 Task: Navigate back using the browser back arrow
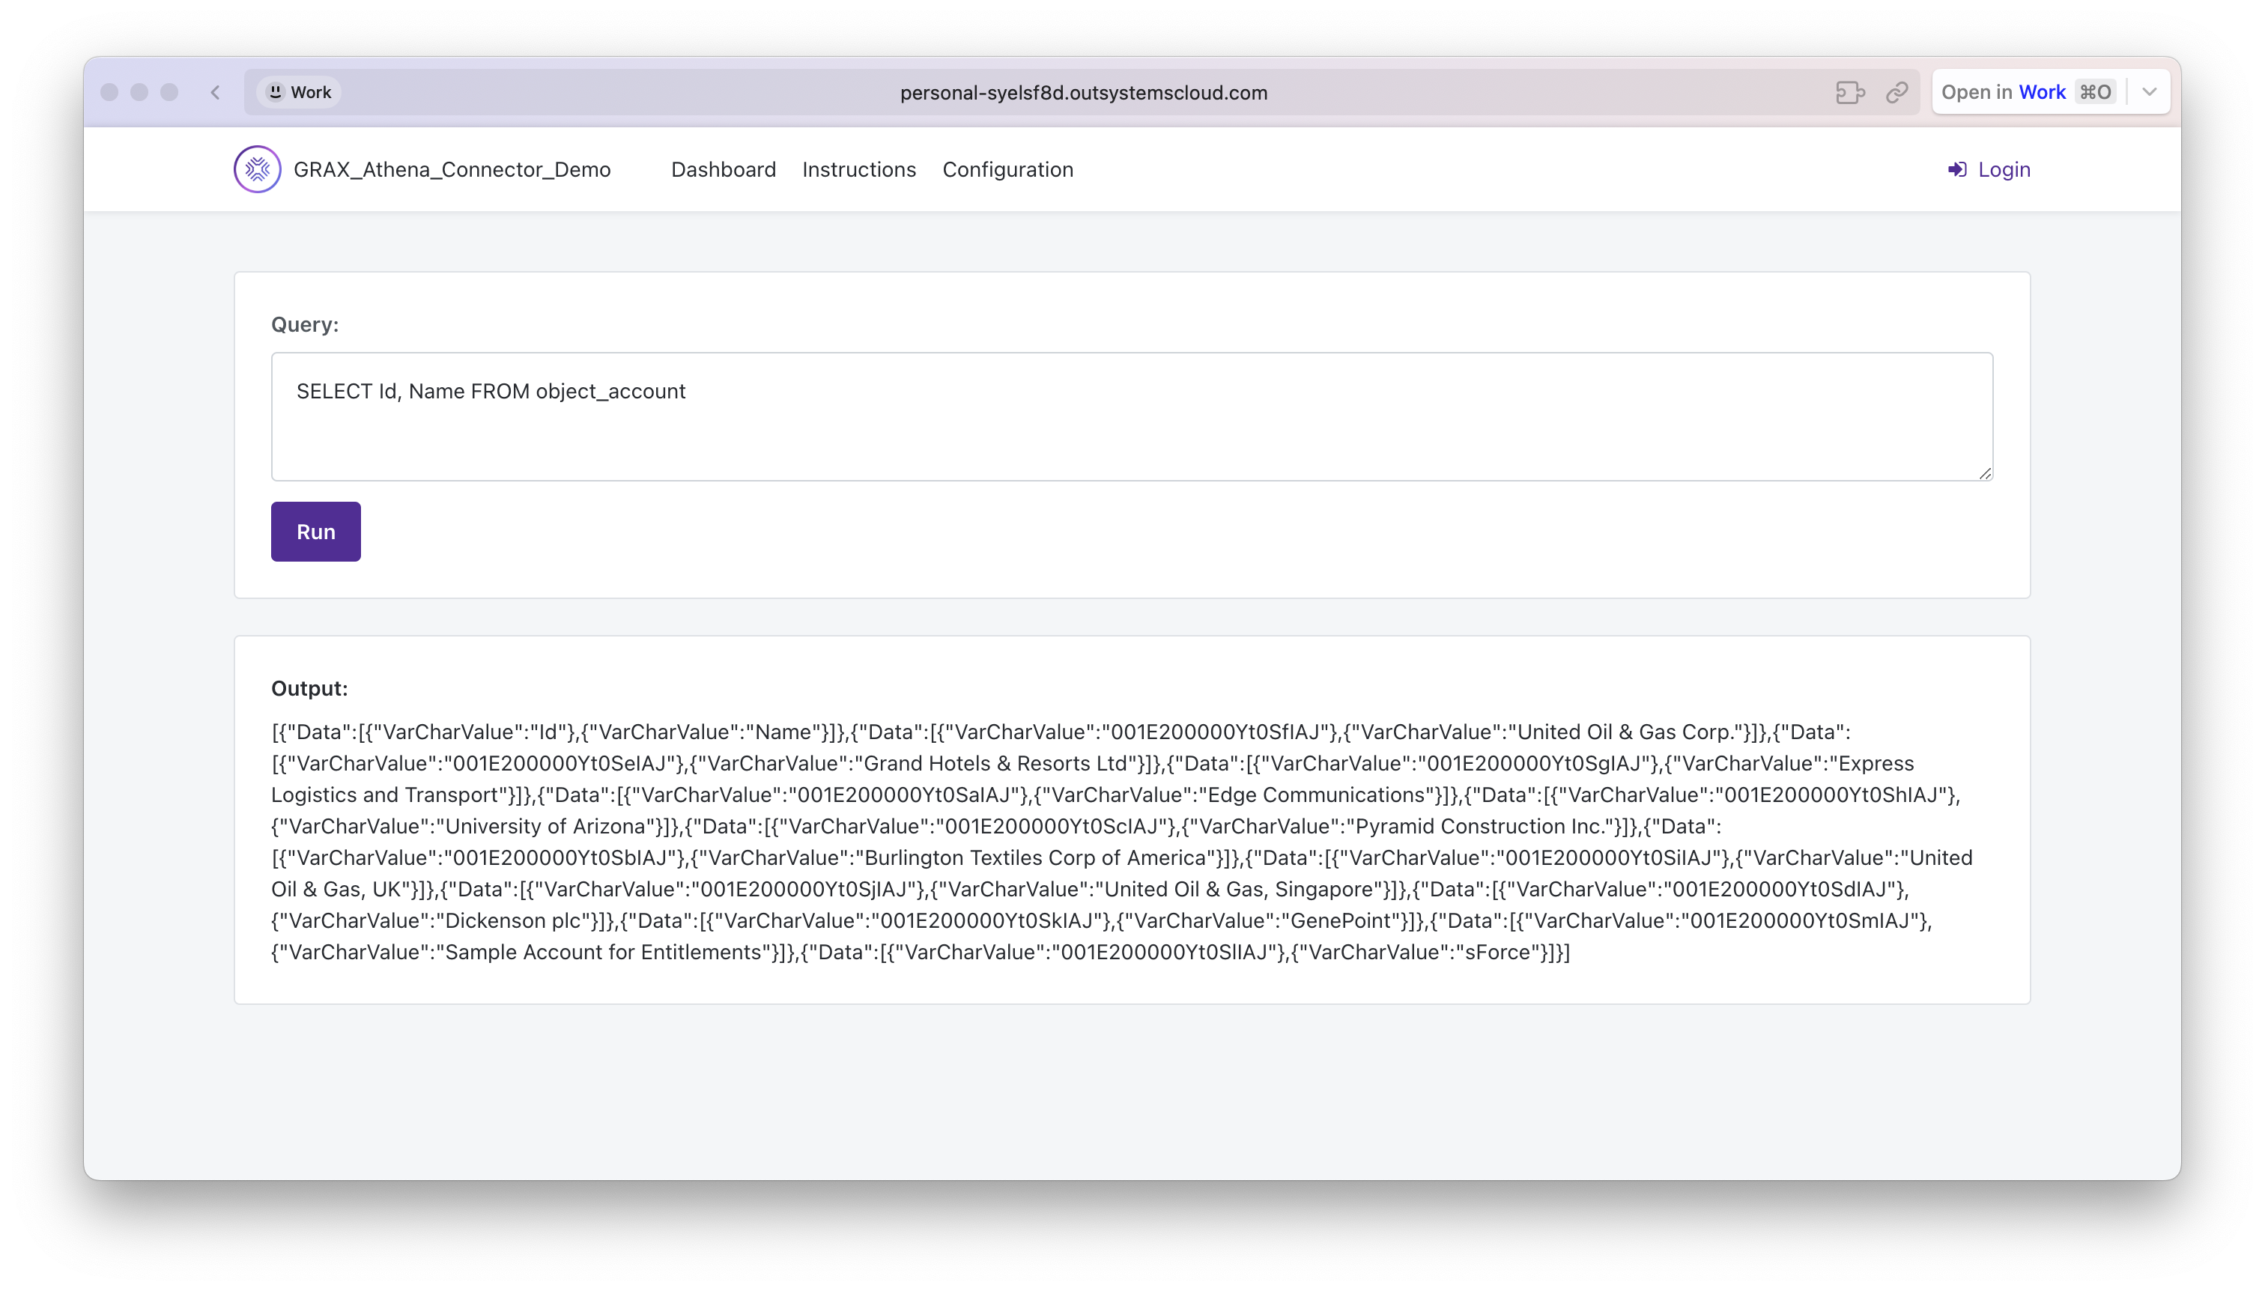[x=215, y=91]
